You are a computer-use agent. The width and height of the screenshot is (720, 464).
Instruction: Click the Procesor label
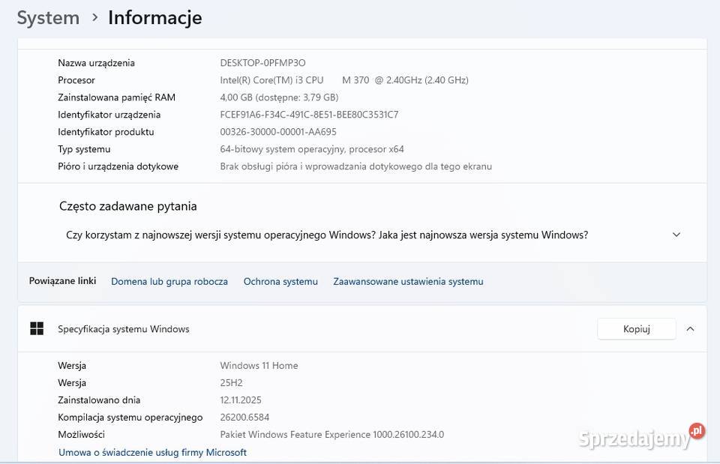(76, 80)
